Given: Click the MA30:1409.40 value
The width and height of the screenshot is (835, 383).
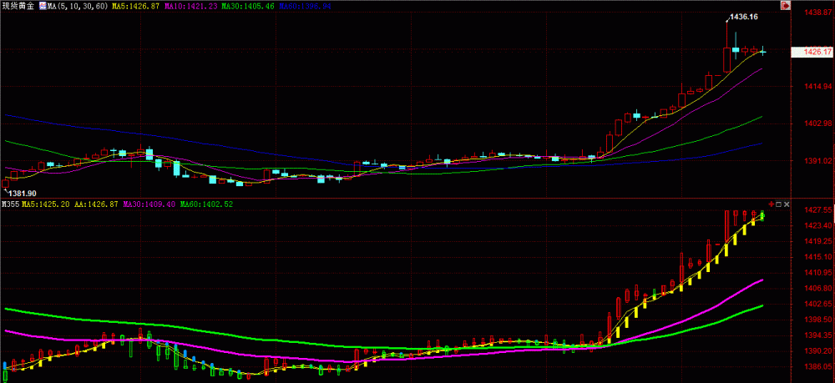Looking at the screenshot, I should (x=149, y=204).
